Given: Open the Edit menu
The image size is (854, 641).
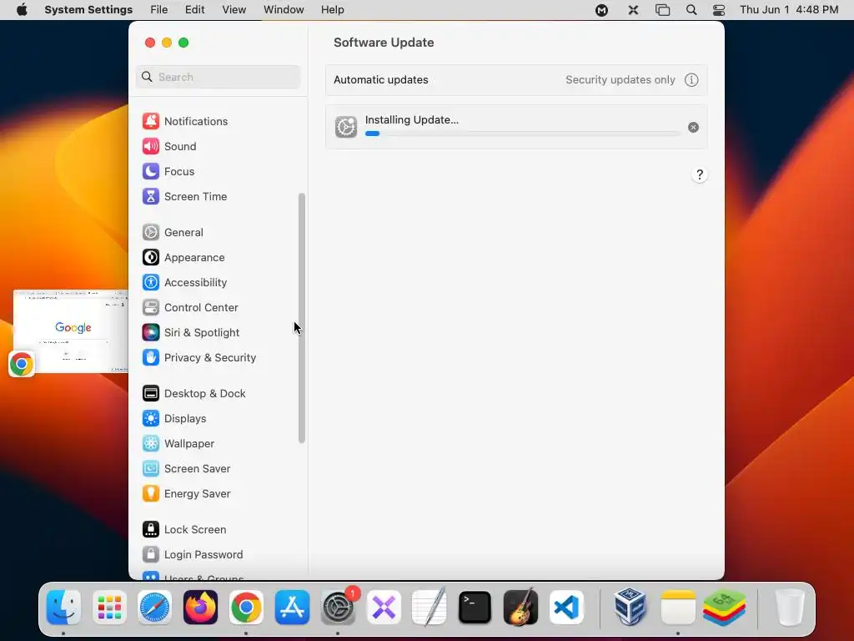Looking at the screenshot, I should pos(194,10).
